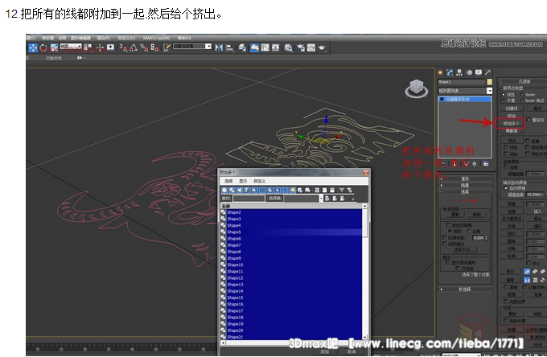Open the Hierarchy command panel tab
This screenshot has height=357, width=547.
point(459,72)
